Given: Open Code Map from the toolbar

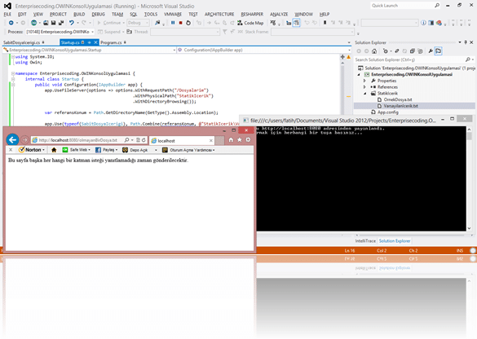Looking at the screenshot, I should (250, 23).
